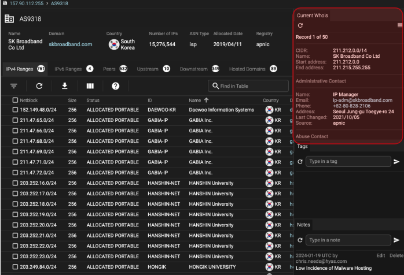Check the 152.149.48.0/24 row checkbox
The image size is (404, 275).
(x=15, y=109)
